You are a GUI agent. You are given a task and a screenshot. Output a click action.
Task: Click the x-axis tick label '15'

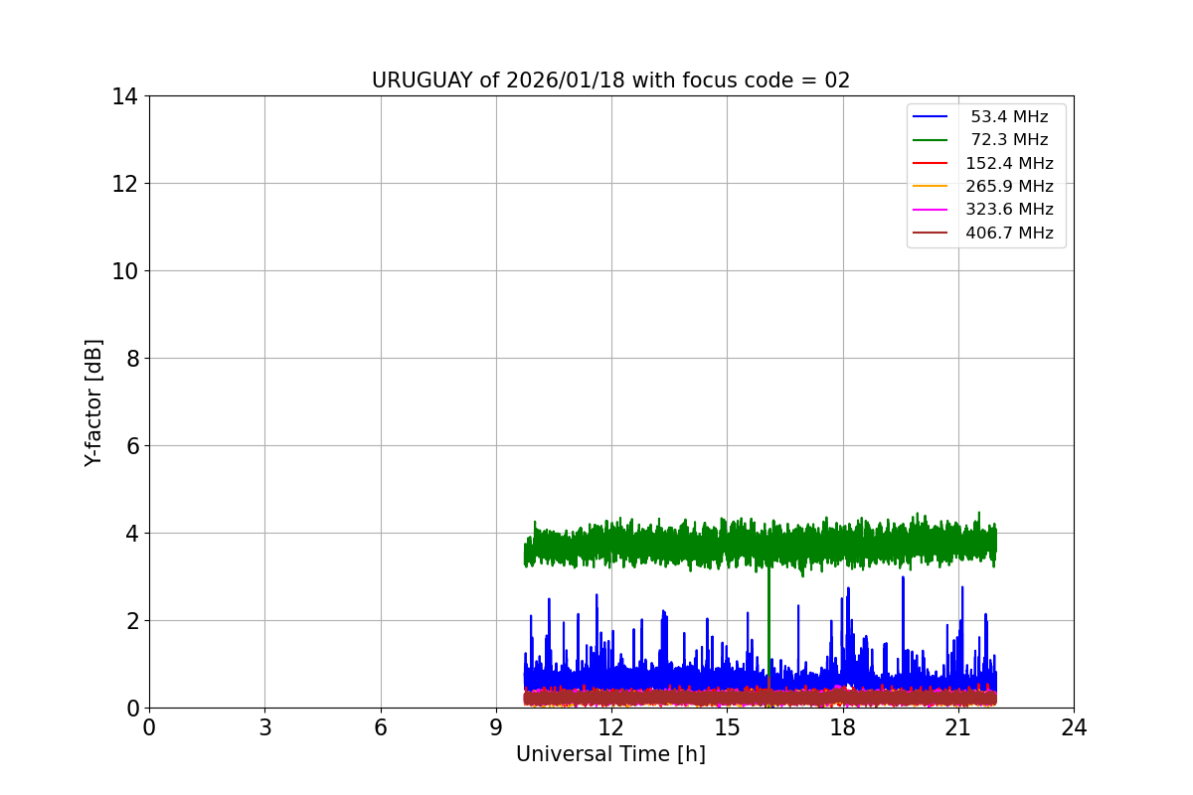point(727,728)
